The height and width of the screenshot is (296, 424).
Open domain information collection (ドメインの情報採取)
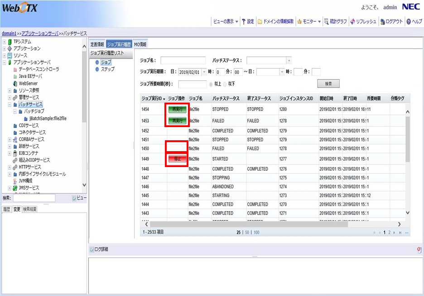(x=260, y=21)
